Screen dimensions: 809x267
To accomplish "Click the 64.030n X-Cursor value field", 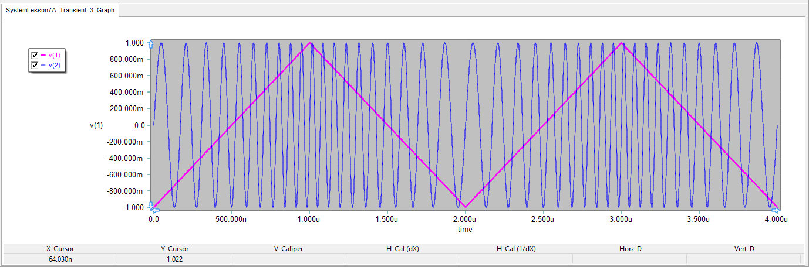I will 60,258.
